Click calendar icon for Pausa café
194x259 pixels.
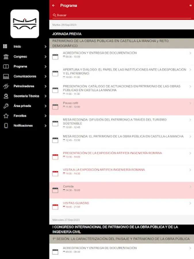pos(55,107)
